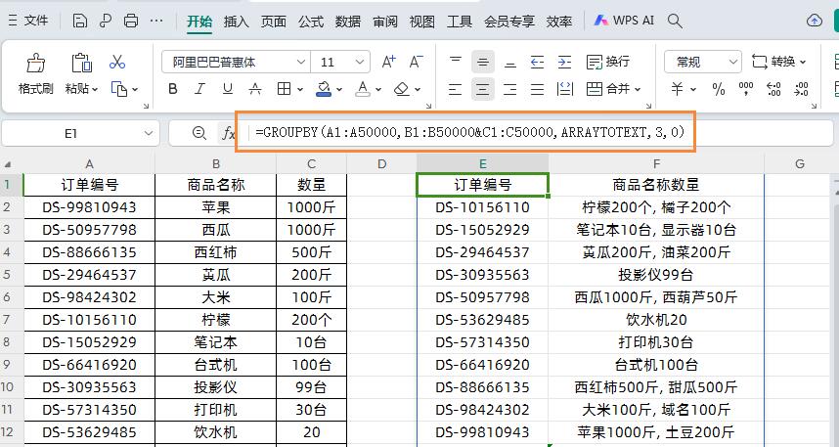Open the 公式 (Formulas) tab
This screenshot has height=447, width=839.
tap(311, 21)
